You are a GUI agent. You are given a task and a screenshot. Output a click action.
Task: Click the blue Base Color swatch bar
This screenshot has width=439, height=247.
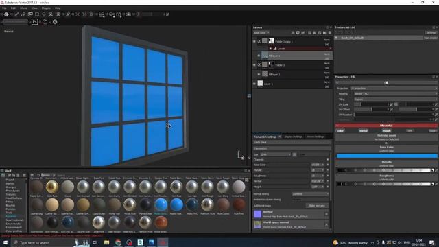tap(387, 156)
